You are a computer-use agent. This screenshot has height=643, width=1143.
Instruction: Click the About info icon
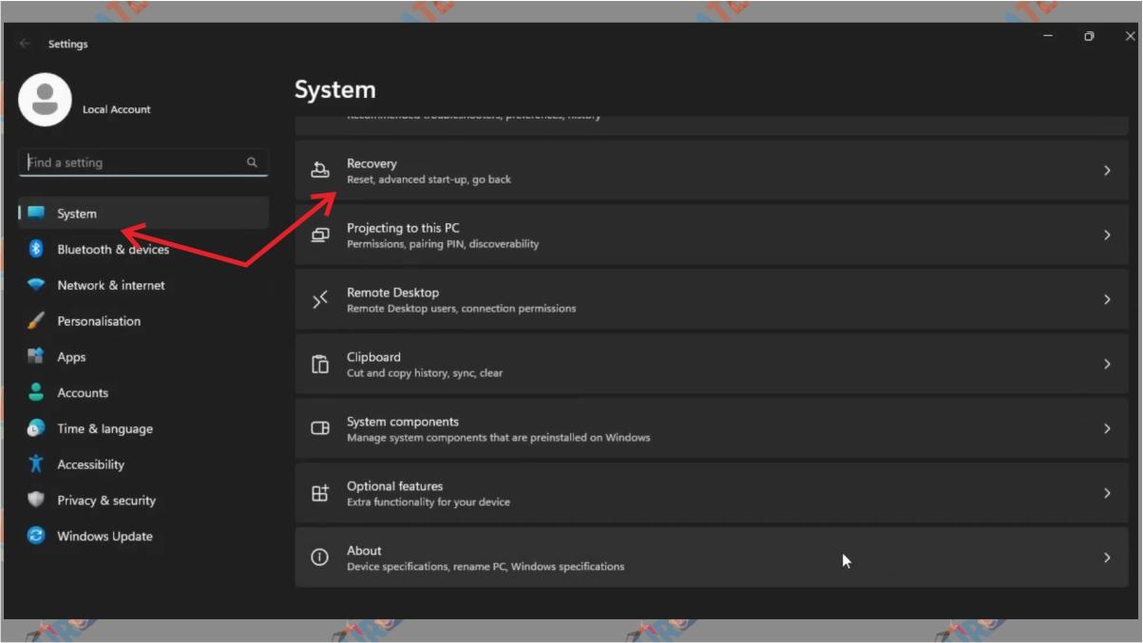(320, 558)
